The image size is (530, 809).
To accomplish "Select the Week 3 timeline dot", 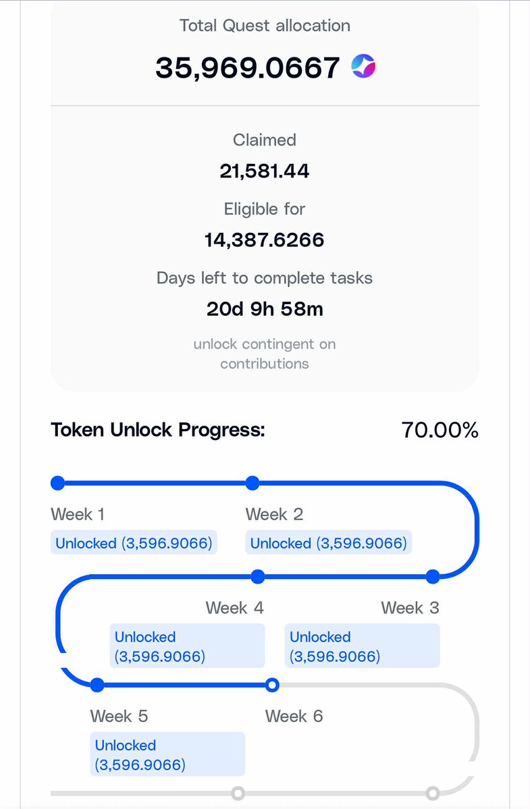I will tap(433, 577).
